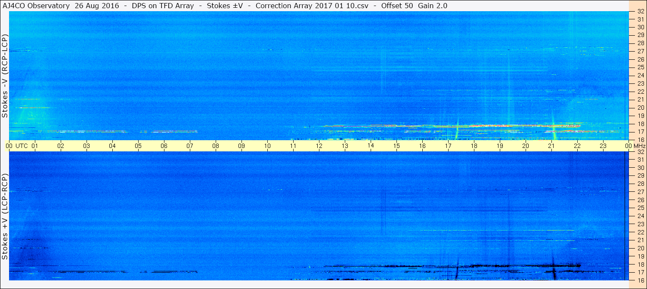Click 30 MHz label of upper Stokes -V panel

(x=641, y=27)
